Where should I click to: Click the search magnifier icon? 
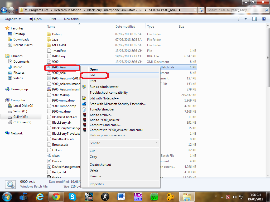pos(266,10)
